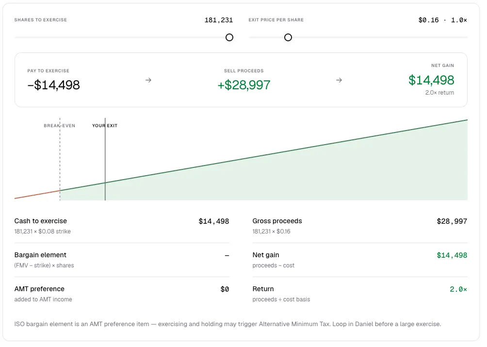The height and width of the screenshot is (347, 487).
Task: Click the Cash to exercise row
Action: tap(122, 226)
